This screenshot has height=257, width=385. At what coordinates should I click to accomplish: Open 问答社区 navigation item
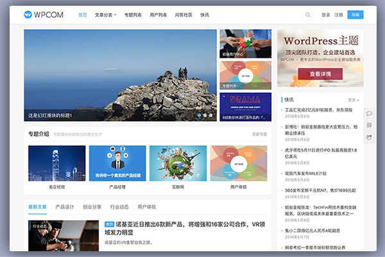[x=184, y=15]
